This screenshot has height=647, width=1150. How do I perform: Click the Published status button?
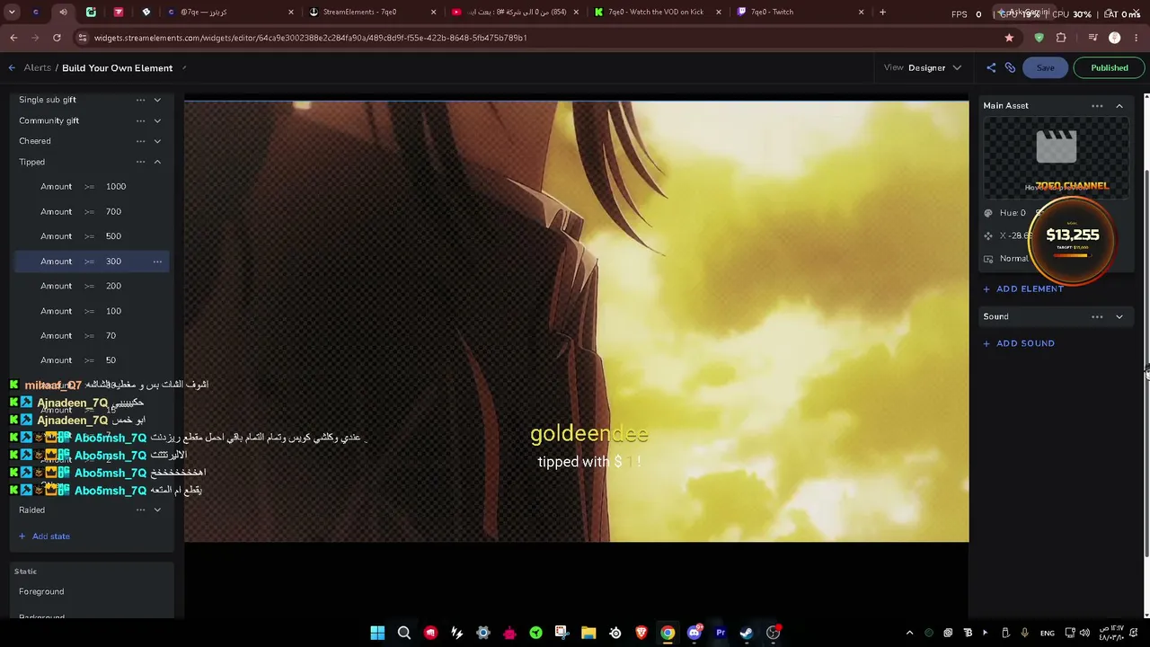click(x=1110, y=68)
